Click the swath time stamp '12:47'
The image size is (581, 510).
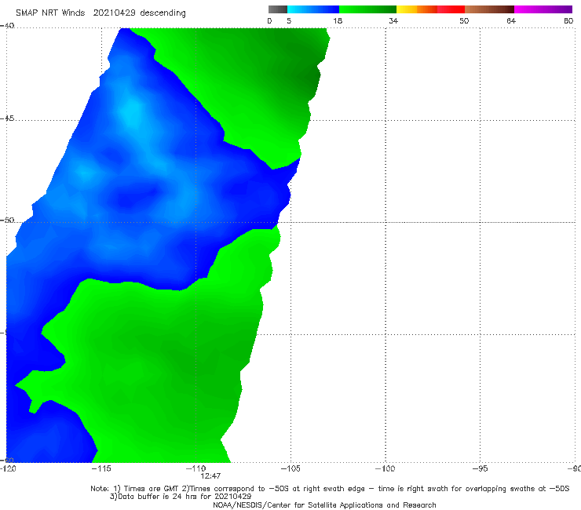click(210, 476)
